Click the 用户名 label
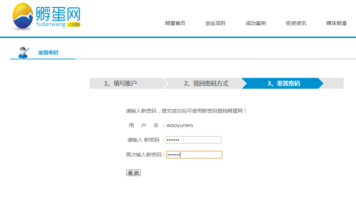 [x=144, y=125]
